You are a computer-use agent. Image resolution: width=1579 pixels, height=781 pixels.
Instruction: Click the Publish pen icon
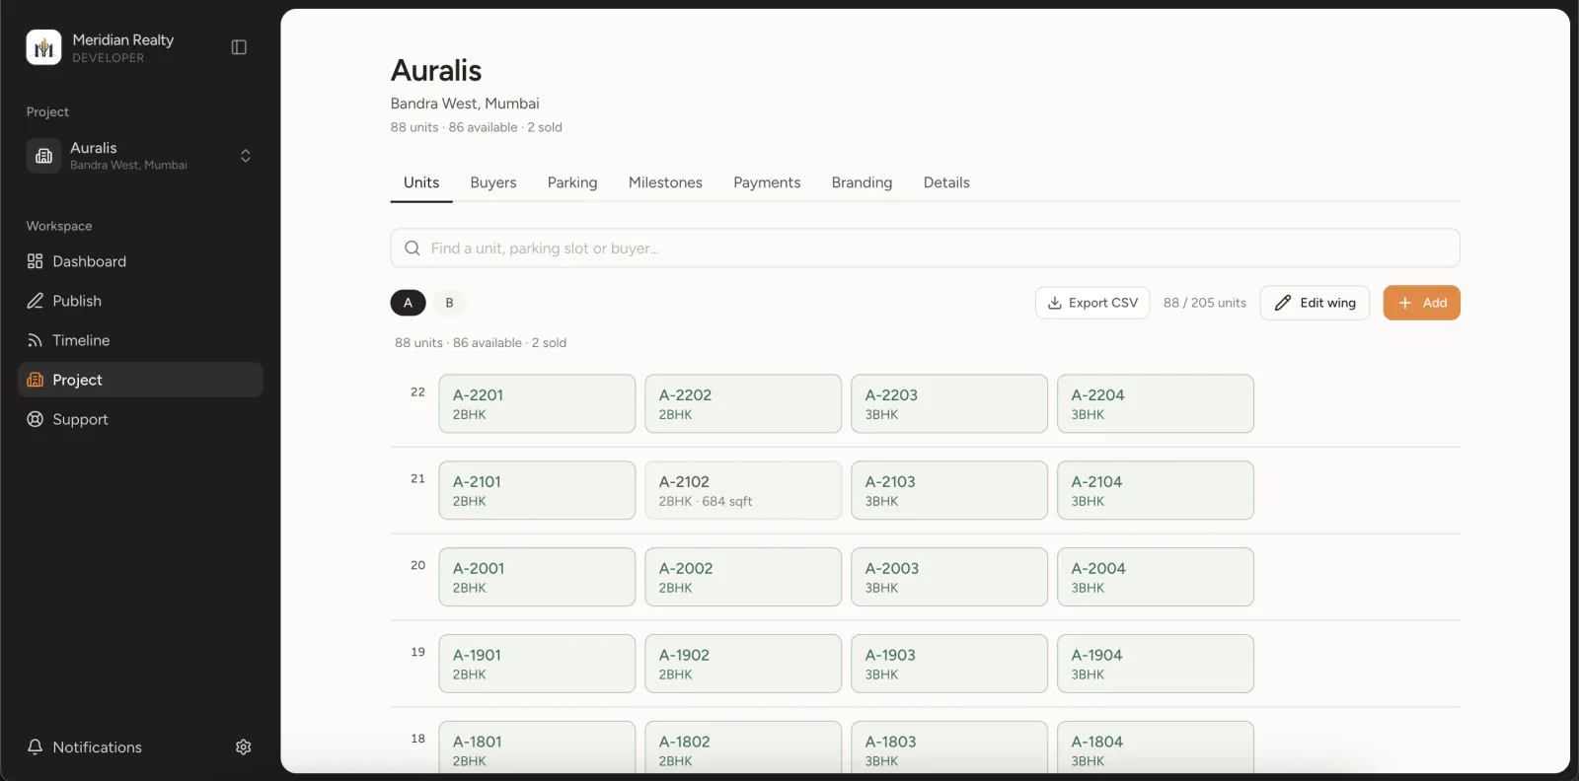(x=36, y=301)
